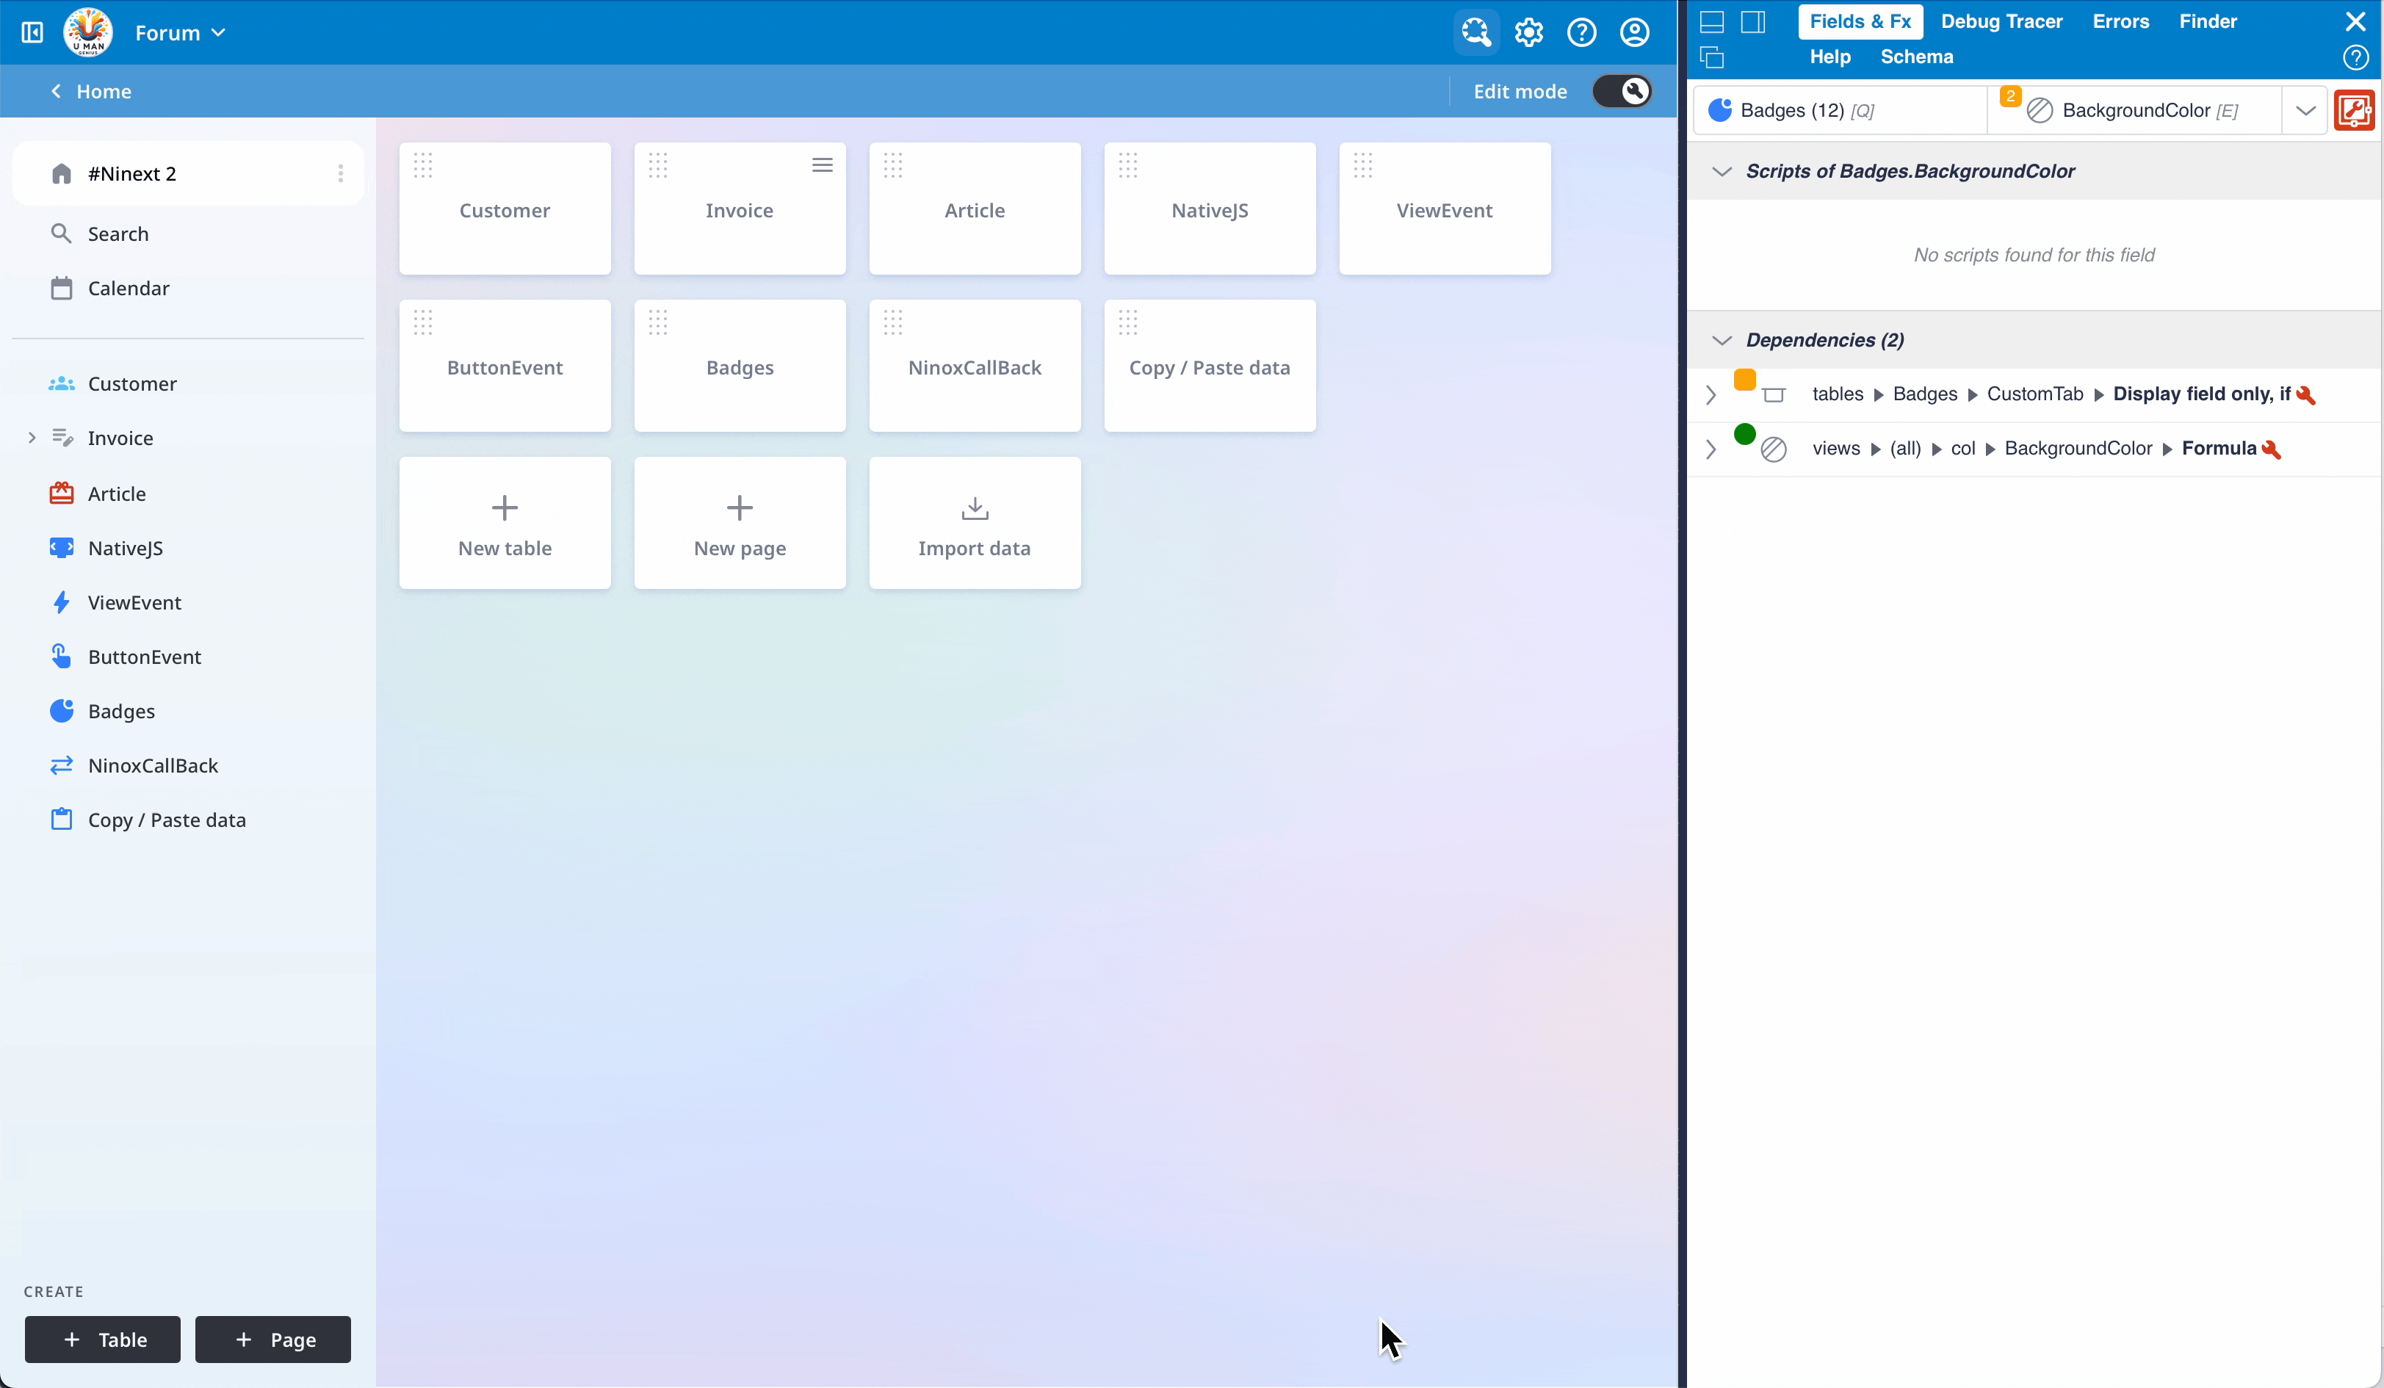Expand the Invoice sidebar tree item
The width and height of the screenshot is (2384, 1388).
32,437
